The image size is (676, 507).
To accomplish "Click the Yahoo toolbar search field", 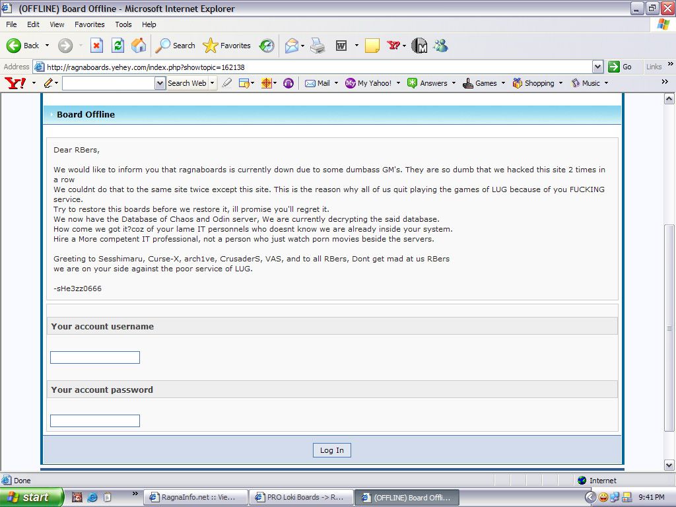I will click(109, 83).
